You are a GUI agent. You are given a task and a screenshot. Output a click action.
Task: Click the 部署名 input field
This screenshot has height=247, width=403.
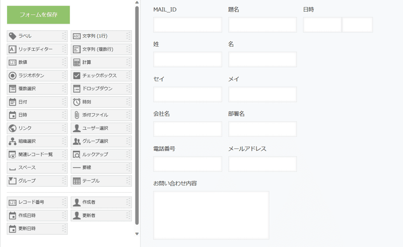pyautogui.click(x=262, y=129)
